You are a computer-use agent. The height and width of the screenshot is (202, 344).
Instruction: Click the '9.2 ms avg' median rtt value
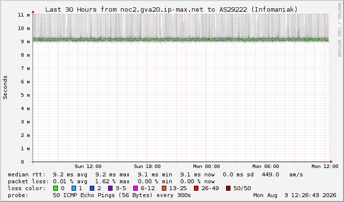coord(70,174)
